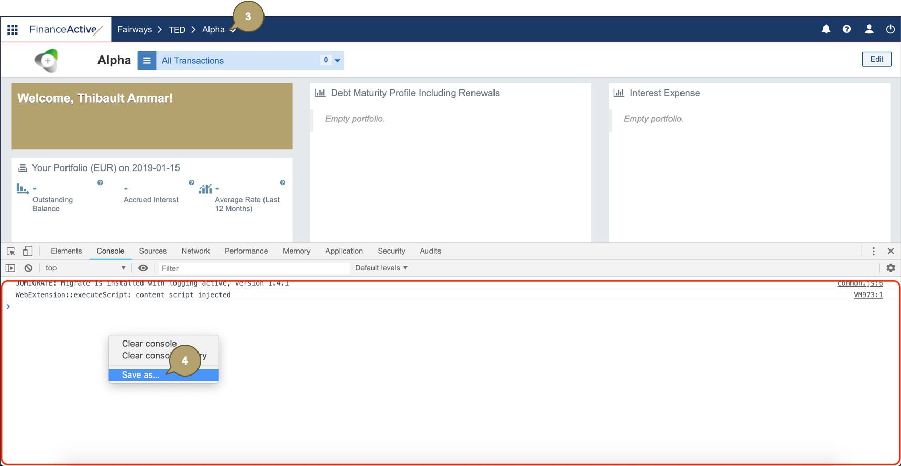Open the common.js:6 source link

[860, 283]
